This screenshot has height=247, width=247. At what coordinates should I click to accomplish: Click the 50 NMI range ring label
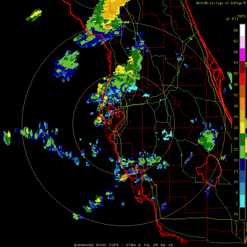[123, 73]
